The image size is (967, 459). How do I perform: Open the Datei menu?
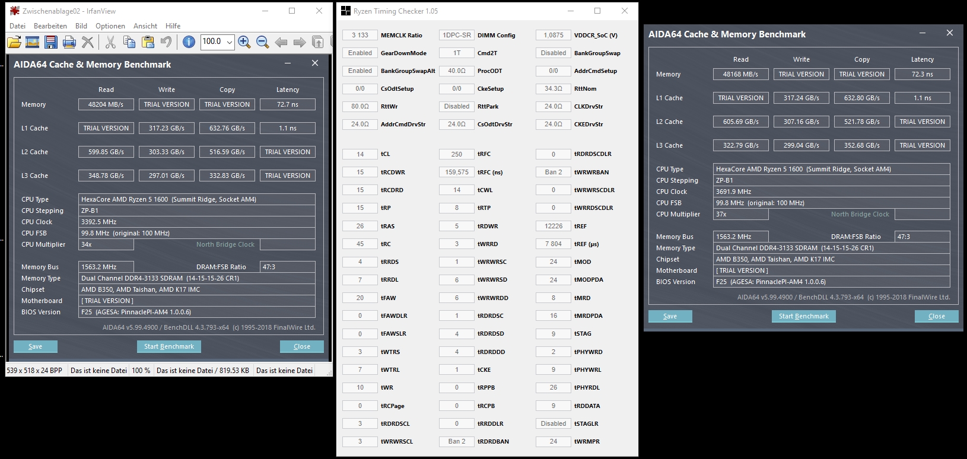click(x=18, y=26)
